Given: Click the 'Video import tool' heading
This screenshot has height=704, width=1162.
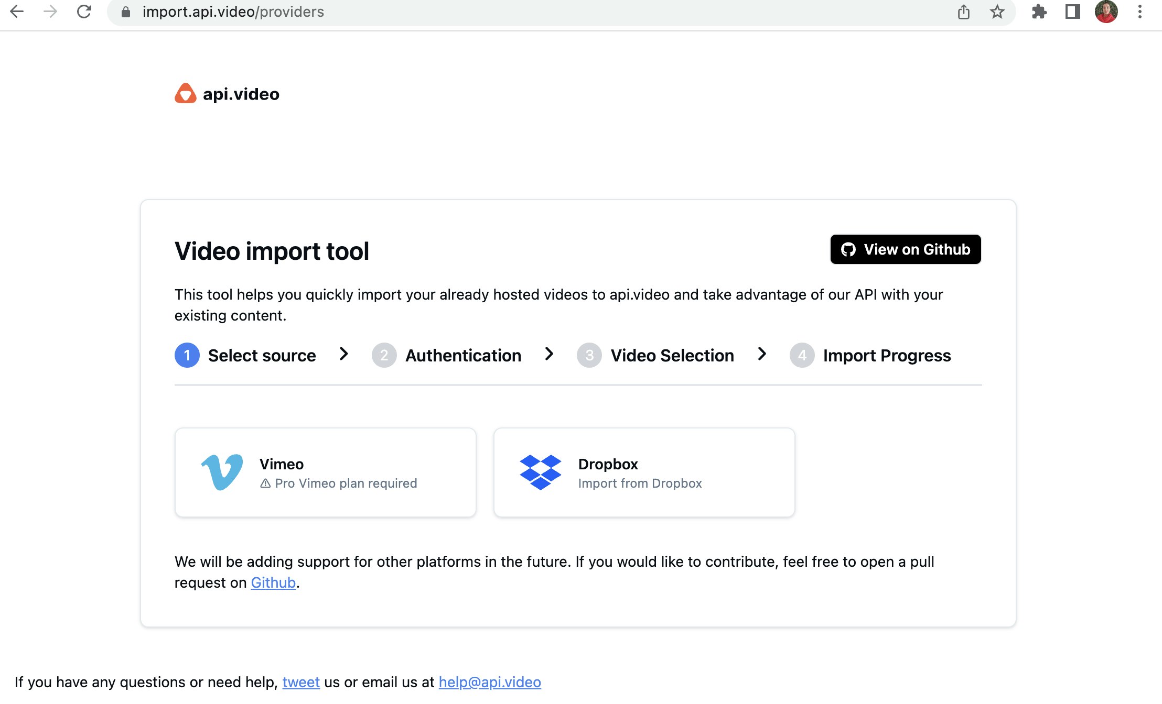Looking at the screenshot, I should coord(272,251).
